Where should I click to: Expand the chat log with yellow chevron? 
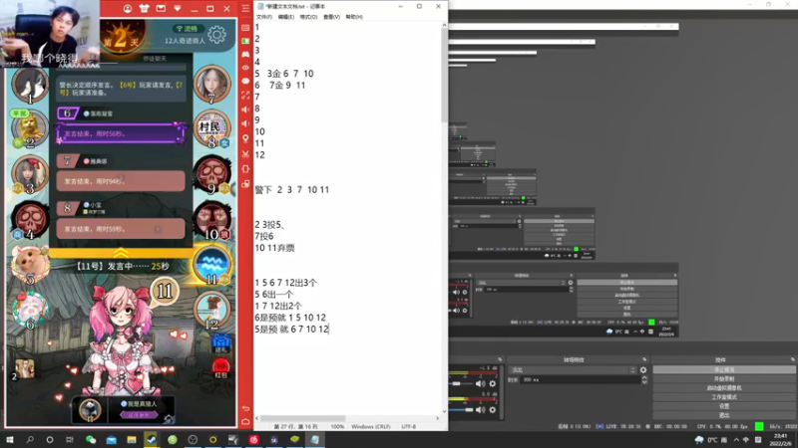tap(121, 253)
